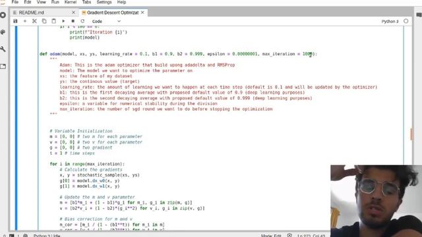
Task: Click docstring line starting 'b2: this is the second'
Action: tap(186, 98)
